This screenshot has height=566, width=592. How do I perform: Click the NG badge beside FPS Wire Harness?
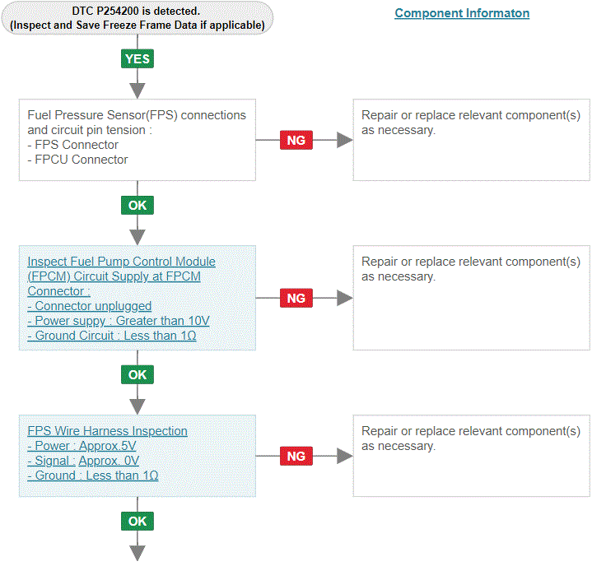click(x=296, y=456)
